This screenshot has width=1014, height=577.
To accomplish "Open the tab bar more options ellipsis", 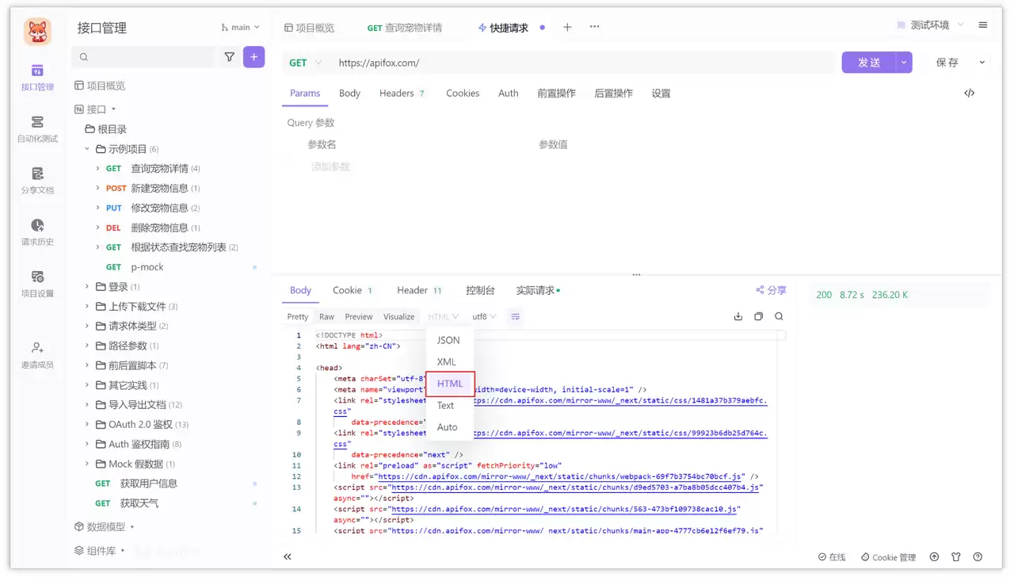I will click(x=594, y=27).
